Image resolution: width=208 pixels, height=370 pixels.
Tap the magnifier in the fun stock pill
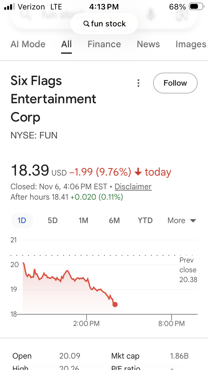click(86, 24)
